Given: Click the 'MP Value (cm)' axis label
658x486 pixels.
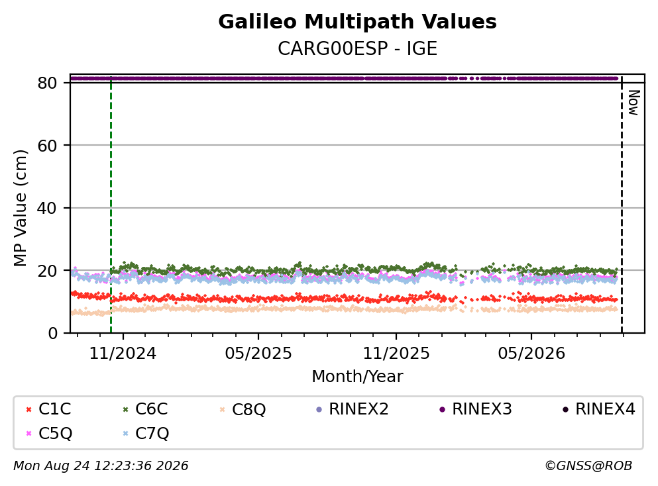Looking at the screenshot, I should tap(20, 208).
